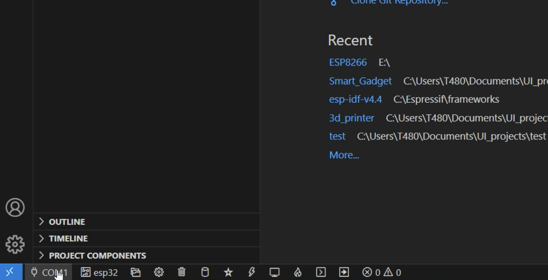Viewport: 548px width, 280px height.
Task: Flash the device with the lightning icon
Action: (x=252, y=272)
